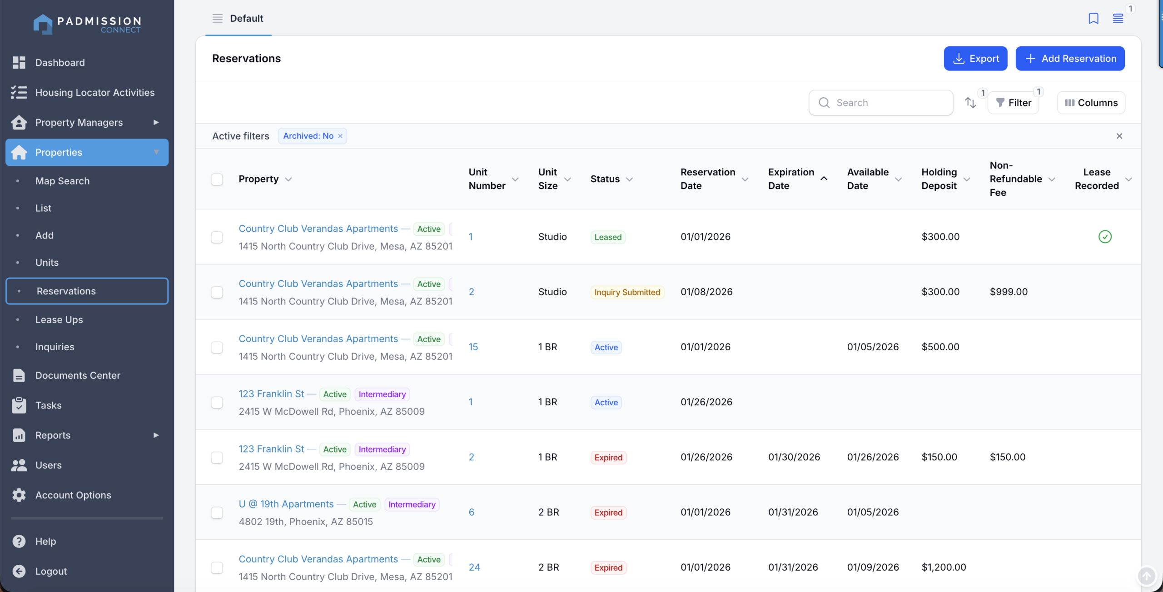Click the scroll-to-top arrow button
This screenshot has height=592, width=1163.
[1146, 576]
